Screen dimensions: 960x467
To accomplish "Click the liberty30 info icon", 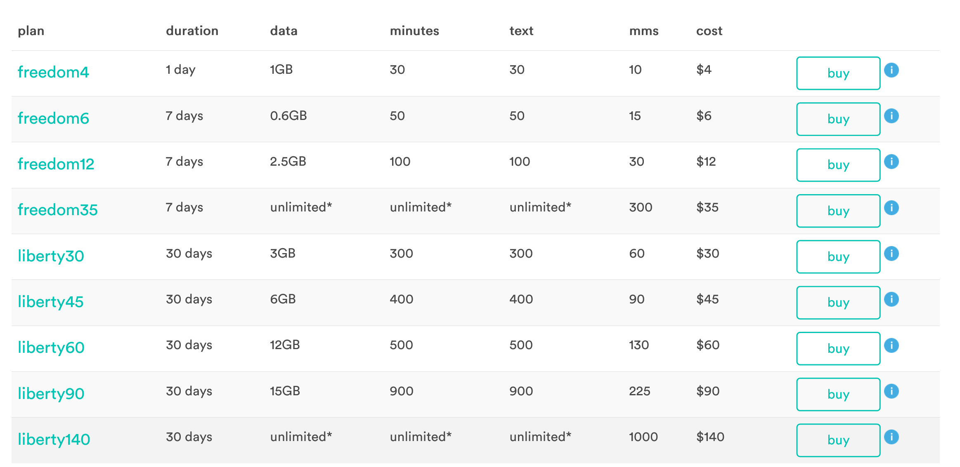I will tap(892, 254).
